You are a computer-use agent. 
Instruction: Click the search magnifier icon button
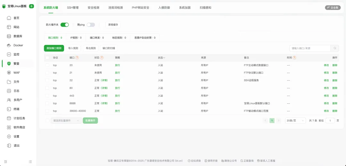tap(335, 48)
